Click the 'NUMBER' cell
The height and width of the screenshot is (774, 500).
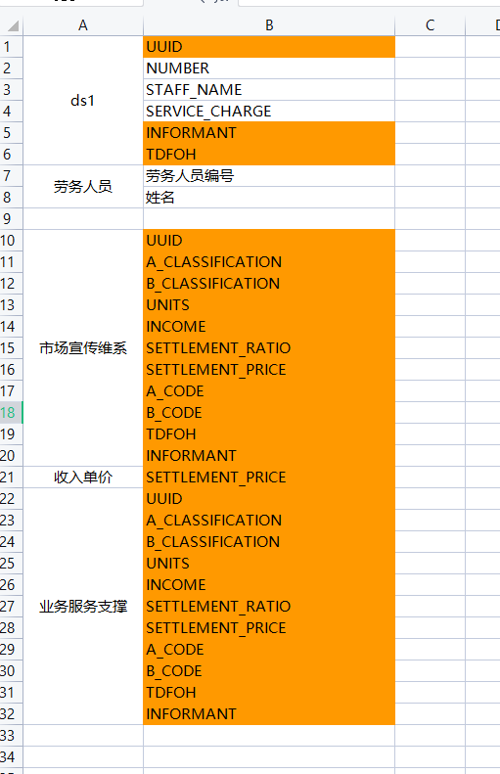point(269,68)
